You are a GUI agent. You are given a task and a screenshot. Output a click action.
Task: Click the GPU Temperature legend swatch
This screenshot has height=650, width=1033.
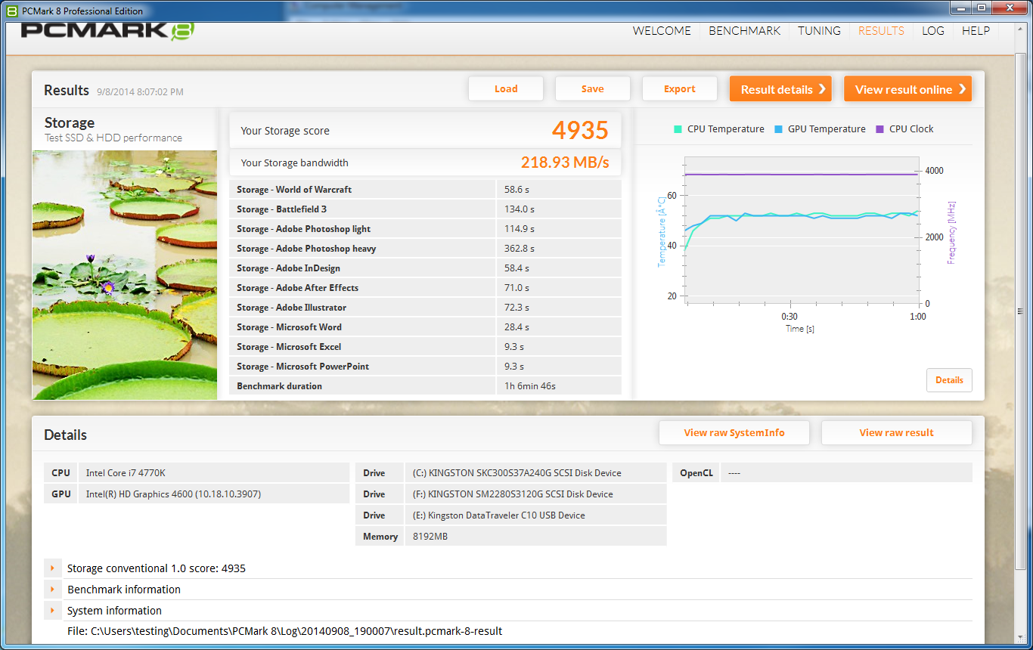779,129
